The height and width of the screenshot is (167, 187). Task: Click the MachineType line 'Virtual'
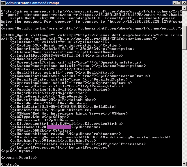pyautogui.click(x=53, y=141)
